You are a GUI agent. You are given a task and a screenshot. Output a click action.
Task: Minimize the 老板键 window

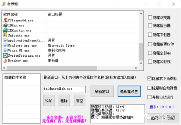pos(146,4)
